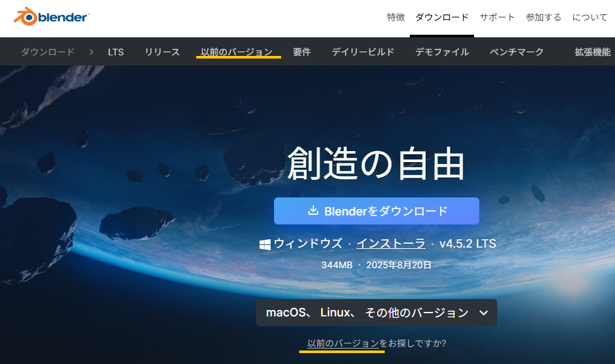Open the デモファイル tab
Screen dimensions: 615x364
tap(442, 52)
